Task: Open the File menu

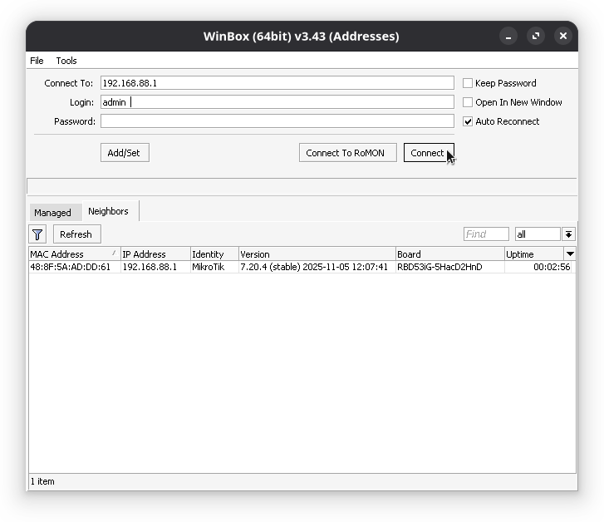Action: tap(37, 61)
